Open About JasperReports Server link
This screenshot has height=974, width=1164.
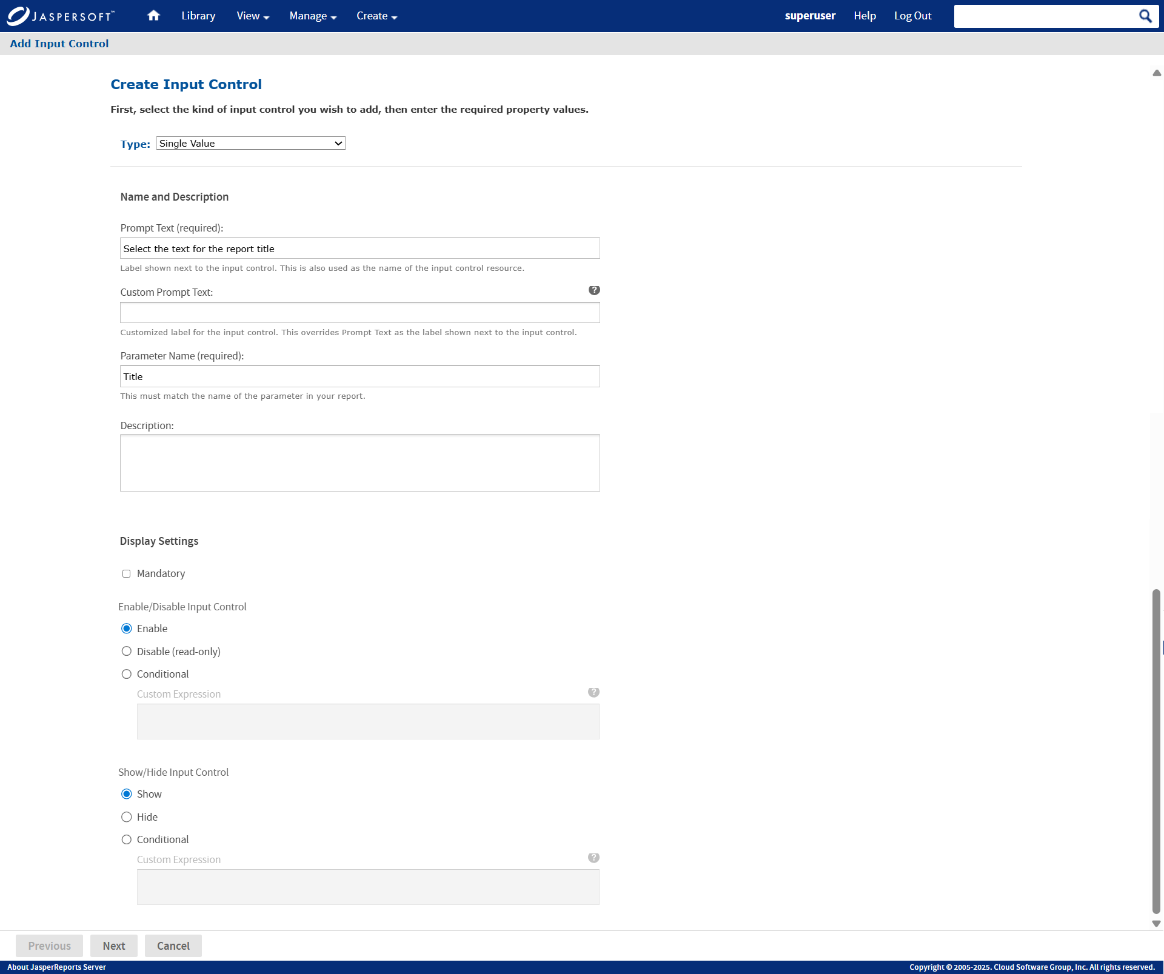[56, 967]
